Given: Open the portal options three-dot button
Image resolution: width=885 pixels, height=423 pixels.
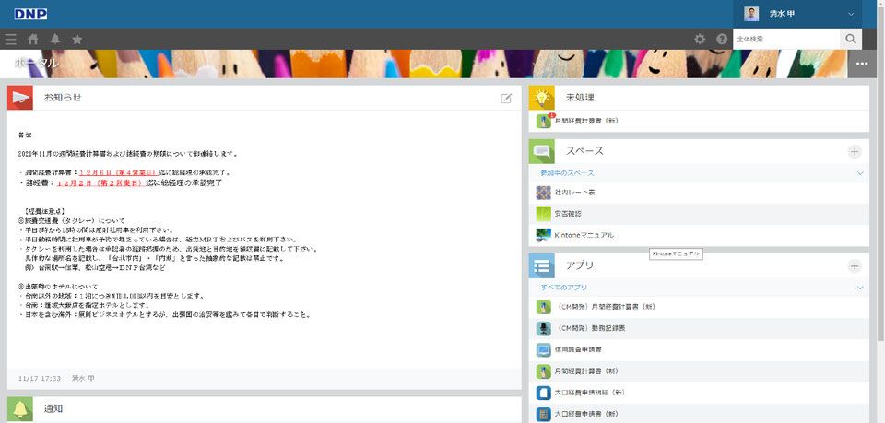Looking at the screenshot, I should (863, 64).
